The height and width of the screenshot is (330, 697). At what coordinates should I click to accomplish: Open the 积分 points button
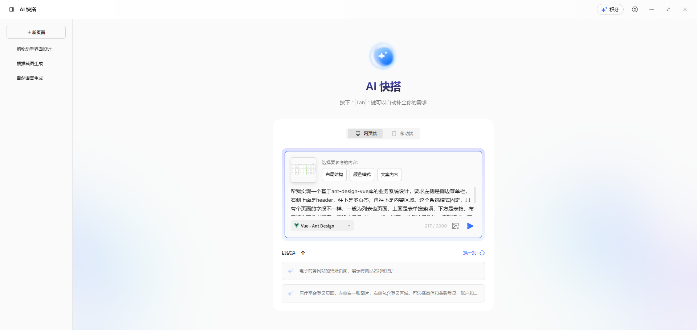[x=610, y=9]
